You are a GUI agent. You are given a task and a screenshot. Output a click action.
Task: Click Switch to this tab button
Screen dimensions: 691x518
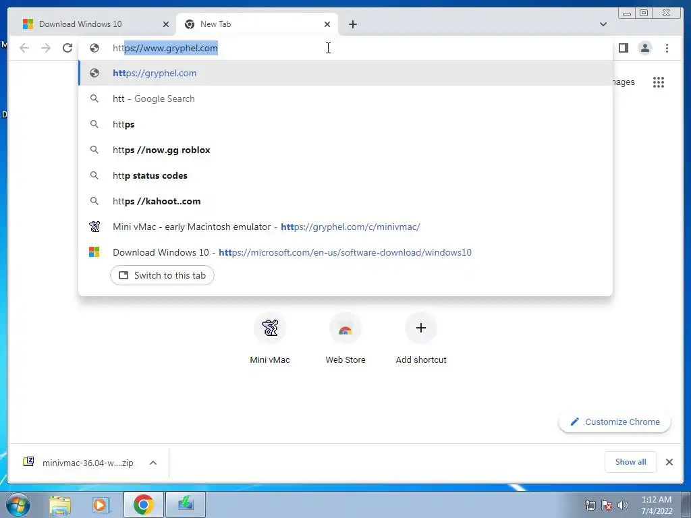pos(162,275)
